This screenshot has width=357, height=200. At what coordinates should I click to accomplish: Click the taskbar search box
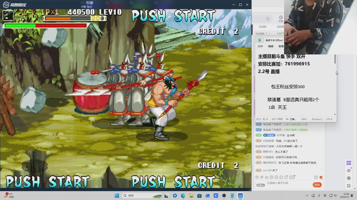click(x=142, y=196)
